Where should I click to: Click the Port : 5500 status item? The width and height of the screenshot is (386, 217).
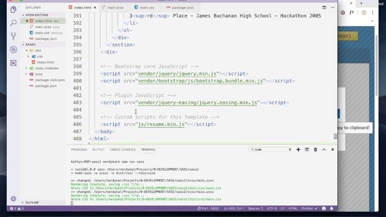(x=208, y=209)
